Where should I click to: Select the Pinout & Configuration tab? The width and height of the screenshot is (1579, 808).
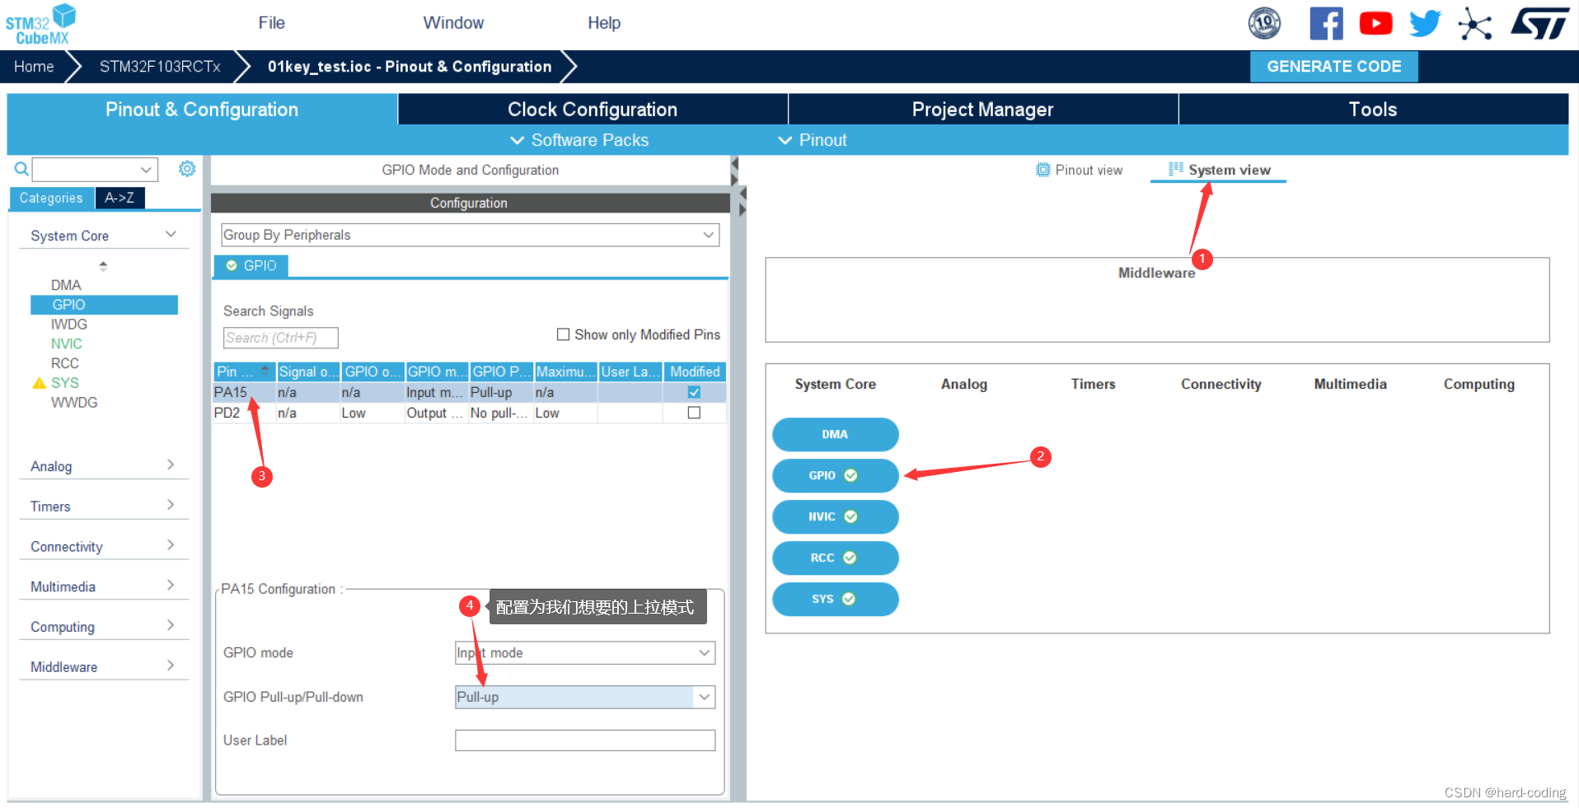pyautogui.click(x=202, y=109)
